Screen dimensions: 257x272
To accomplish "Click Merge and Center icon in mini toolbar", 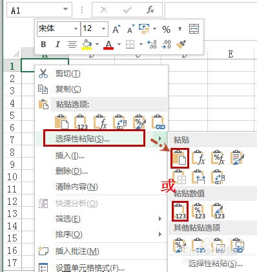I will (194, 29).
